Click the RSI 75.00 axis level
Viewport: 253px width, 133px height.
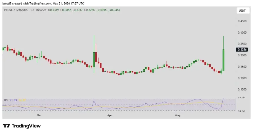(x=242, y=97)
